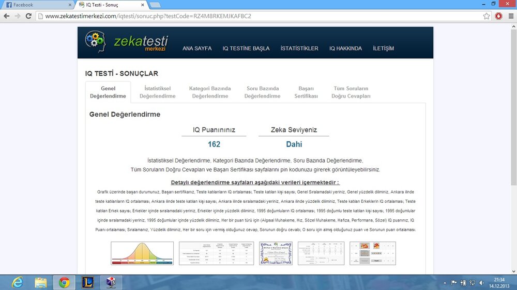The width and height of the screenshot is (517, 290).
Task: Click the category scores table thumbnail
Action: coord(321,253)
